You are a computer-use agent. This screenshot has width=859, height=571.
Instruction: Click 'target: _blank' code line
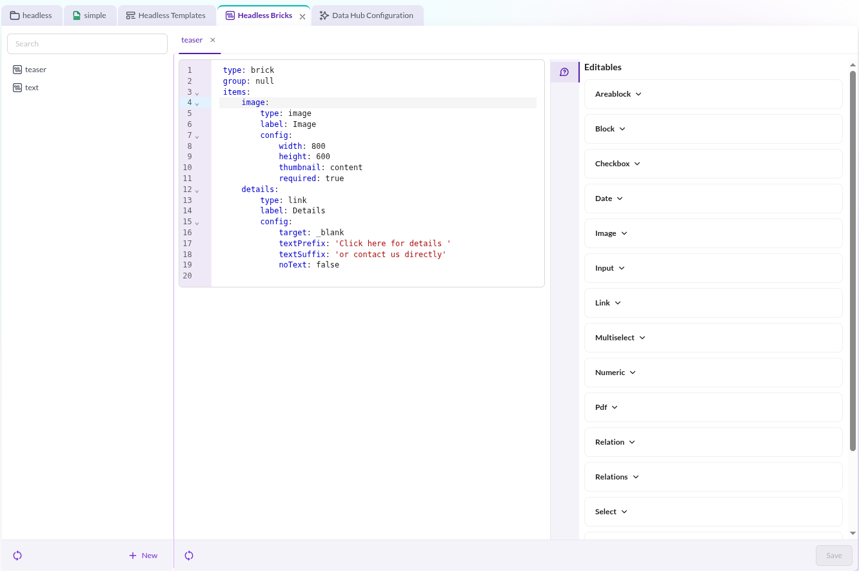click(311, 233)
